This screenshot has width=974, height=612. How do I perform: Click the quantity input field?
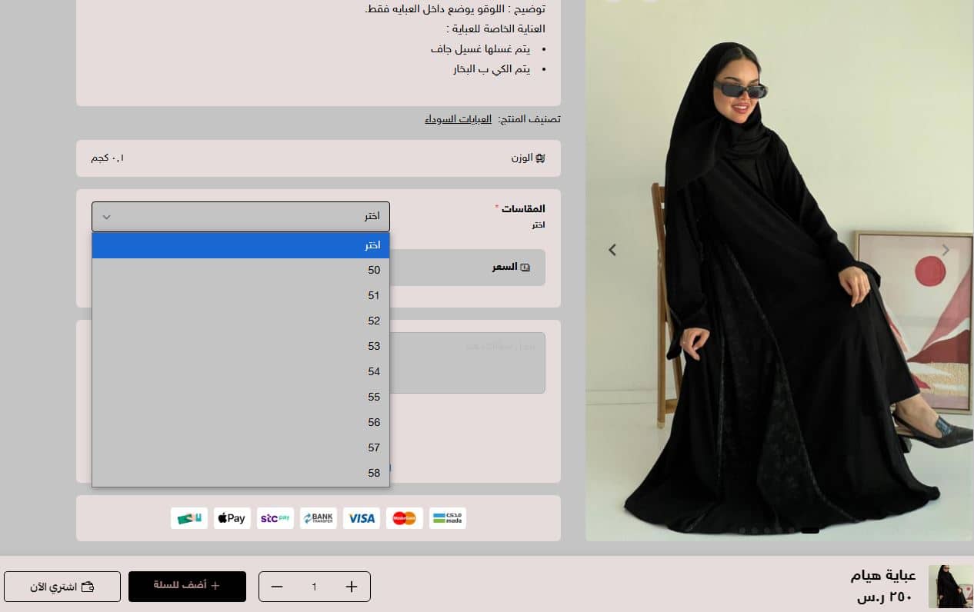[314, 587]
